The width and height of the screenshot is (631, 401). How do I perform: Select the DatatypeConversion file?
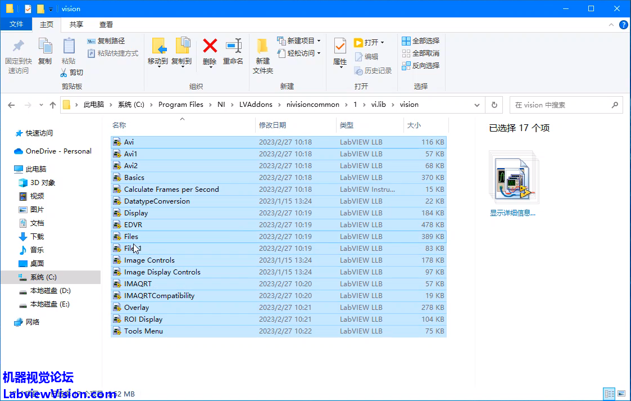[279, 201]
